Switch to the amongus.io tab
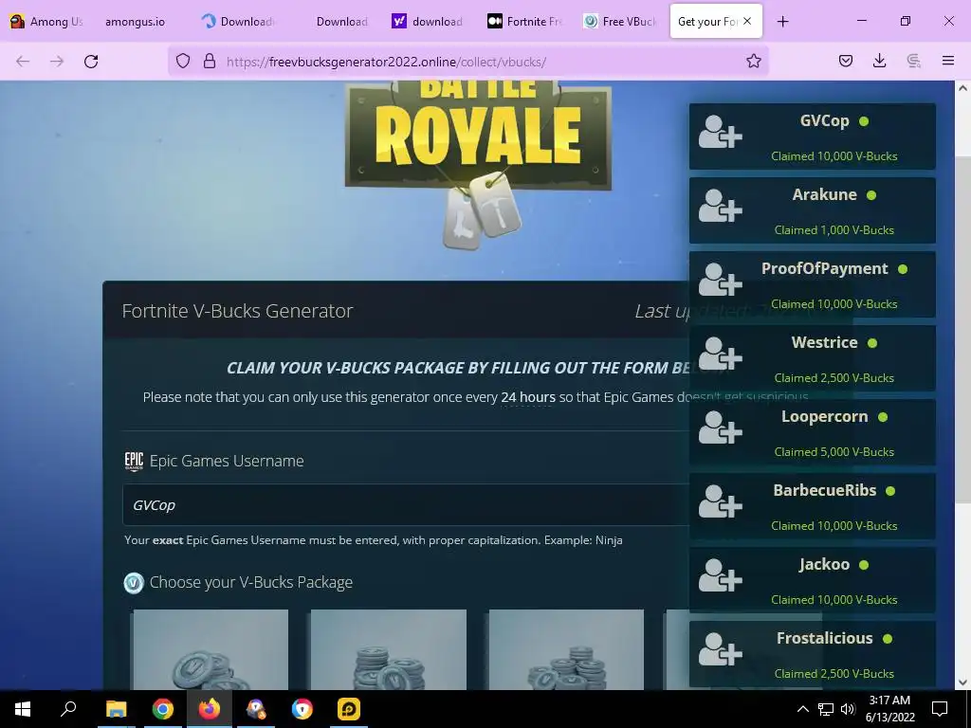971x728 pixels. click(135, 22)
